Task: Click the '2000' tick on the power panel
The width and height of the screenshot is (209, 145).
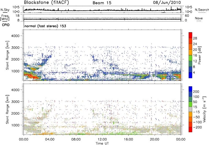Action: coord(15,59)
